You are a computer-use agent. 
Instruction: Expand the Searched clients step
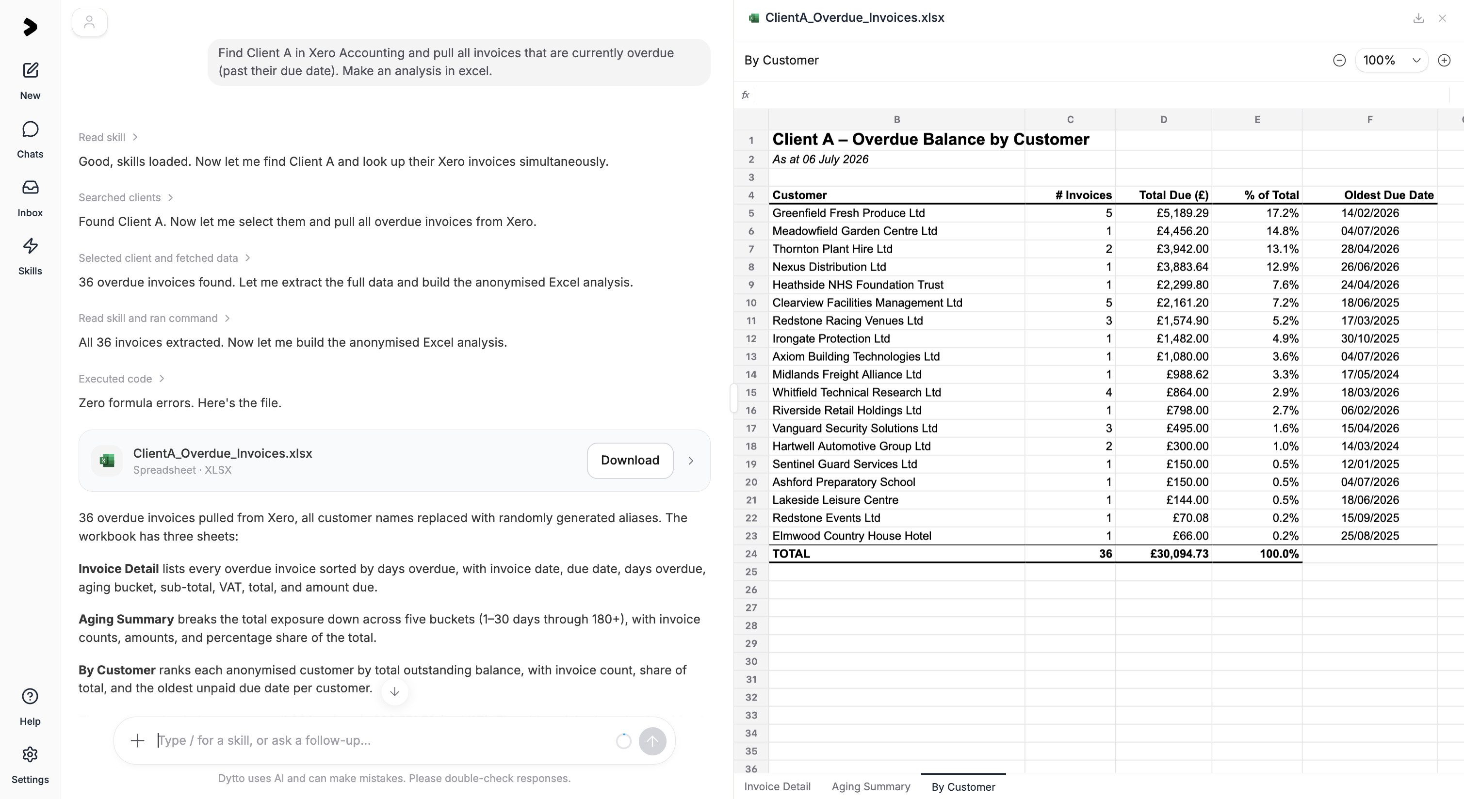(126, 198)
